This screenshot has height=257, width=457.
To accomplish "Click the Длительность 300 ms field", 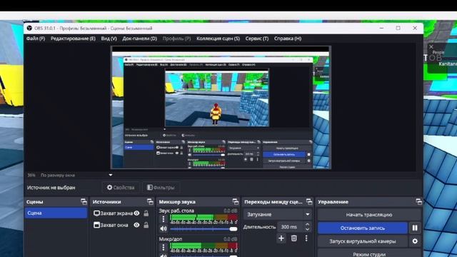I will [291, 227].
